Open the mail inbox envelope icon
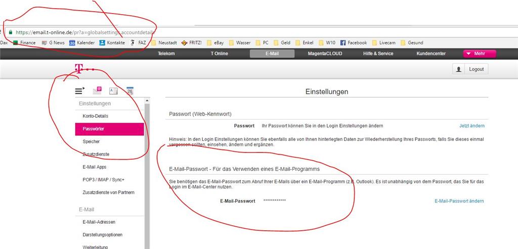Viewport: 518px width, 249px height. pos(97,90)
